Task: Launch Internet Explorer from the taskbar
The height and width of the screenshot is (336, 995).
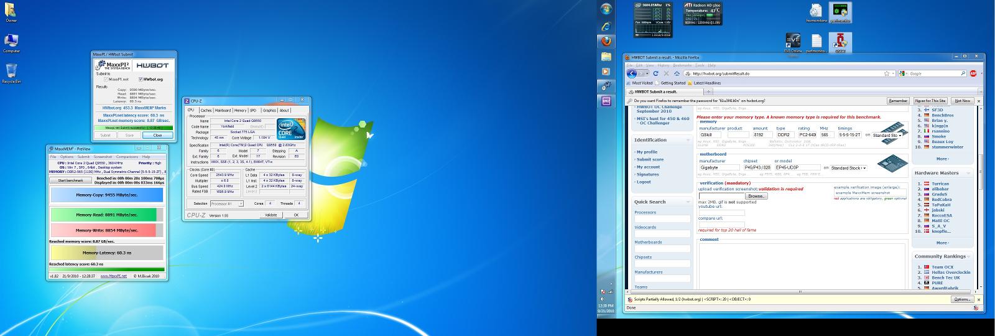Action: click(607, 27)
